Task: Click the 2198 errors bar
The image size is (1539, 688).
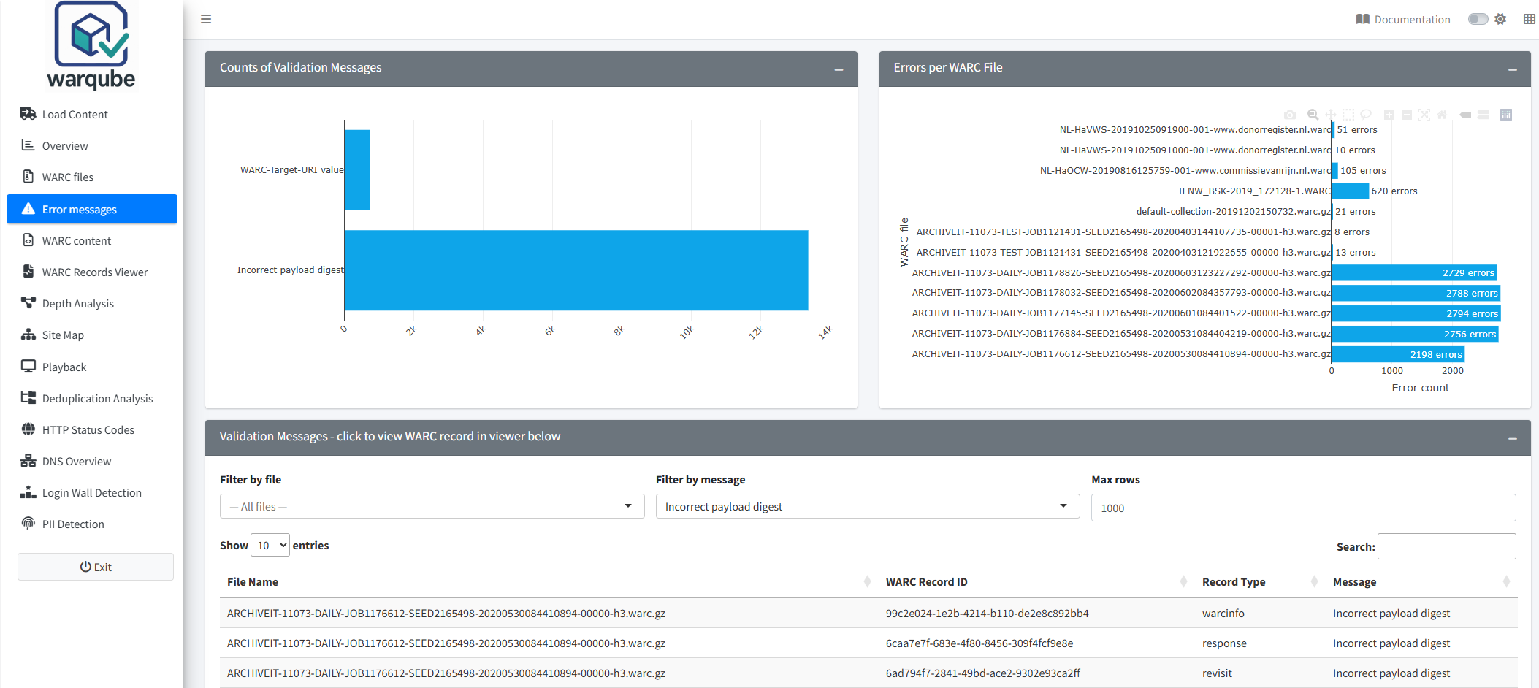Action: click(x=1399, y=354)
